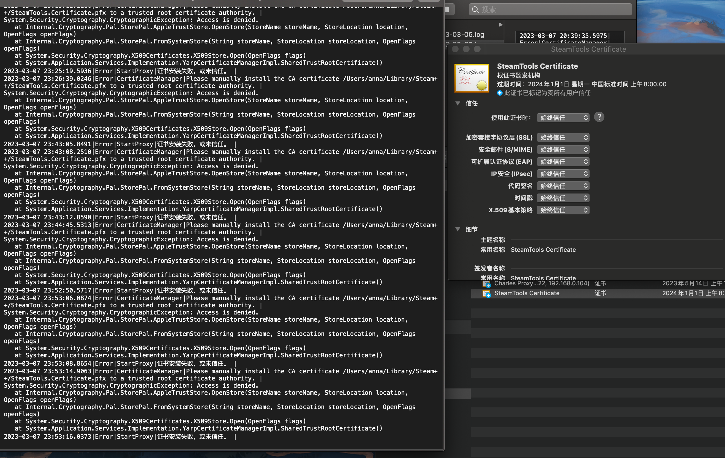
Task: Click the blue plus trusted-status icon
Action: [500, 93]
